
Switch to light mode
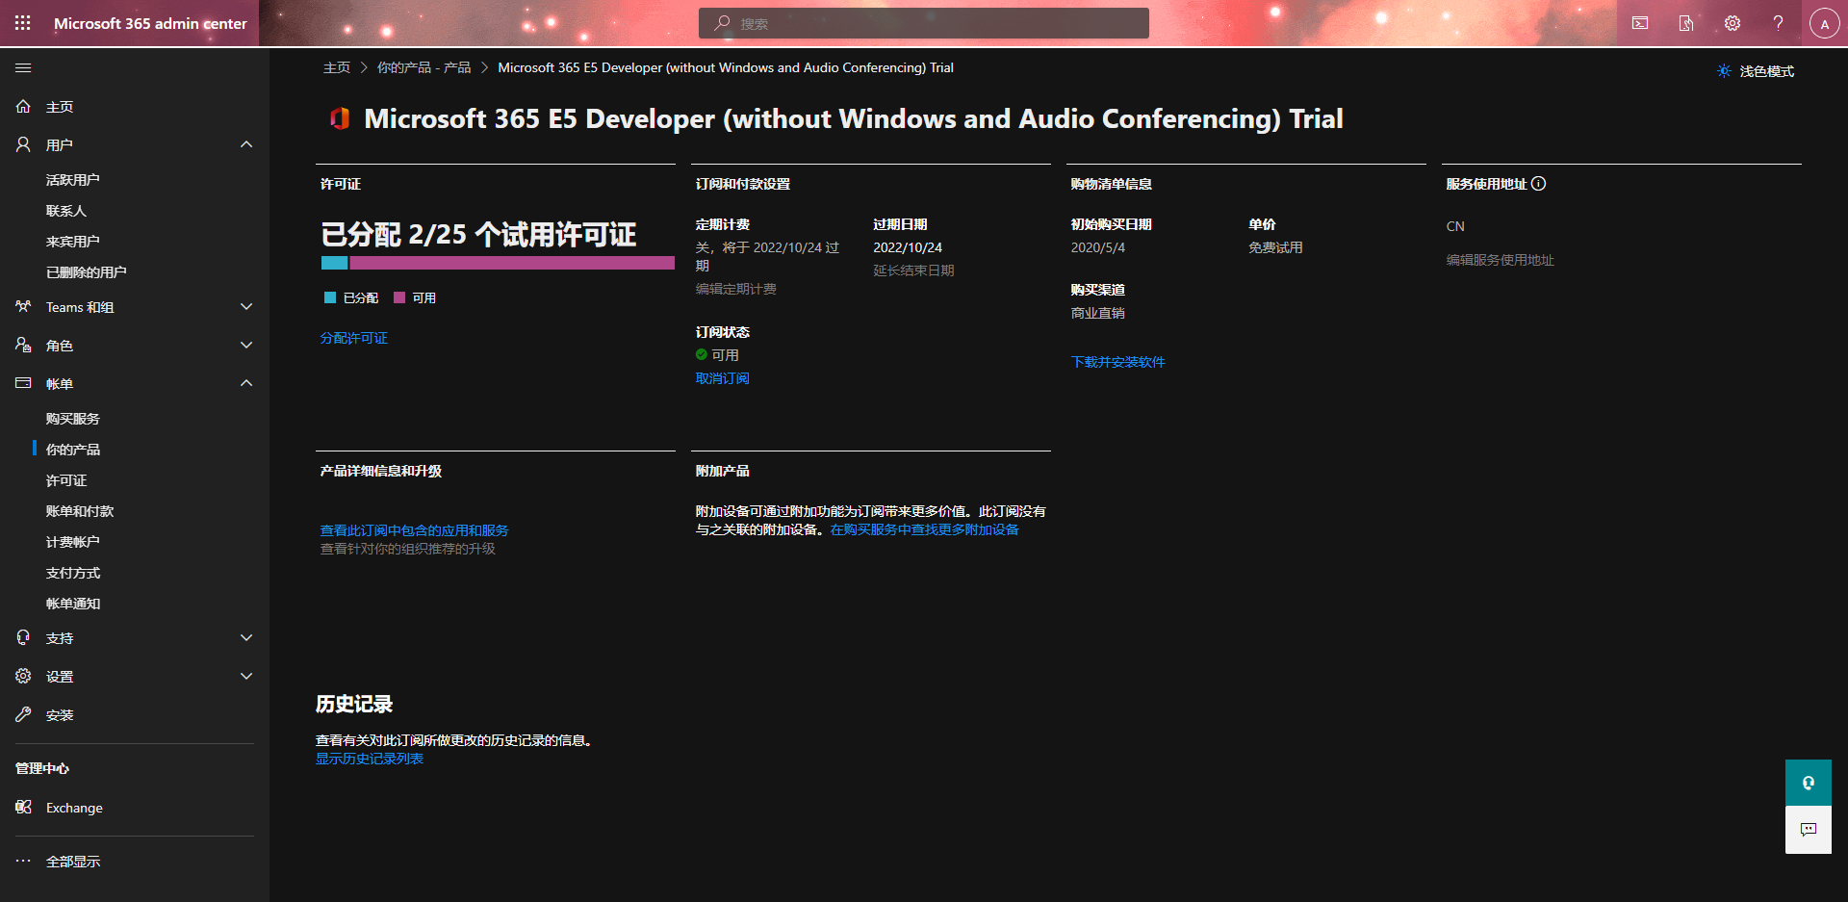click(1756, 71)
